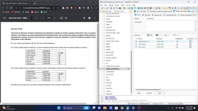Open the HeidiSQL session manager connect icon
Image resolution: width=198 pixels, height=111 pixels.
coord(102,8)
